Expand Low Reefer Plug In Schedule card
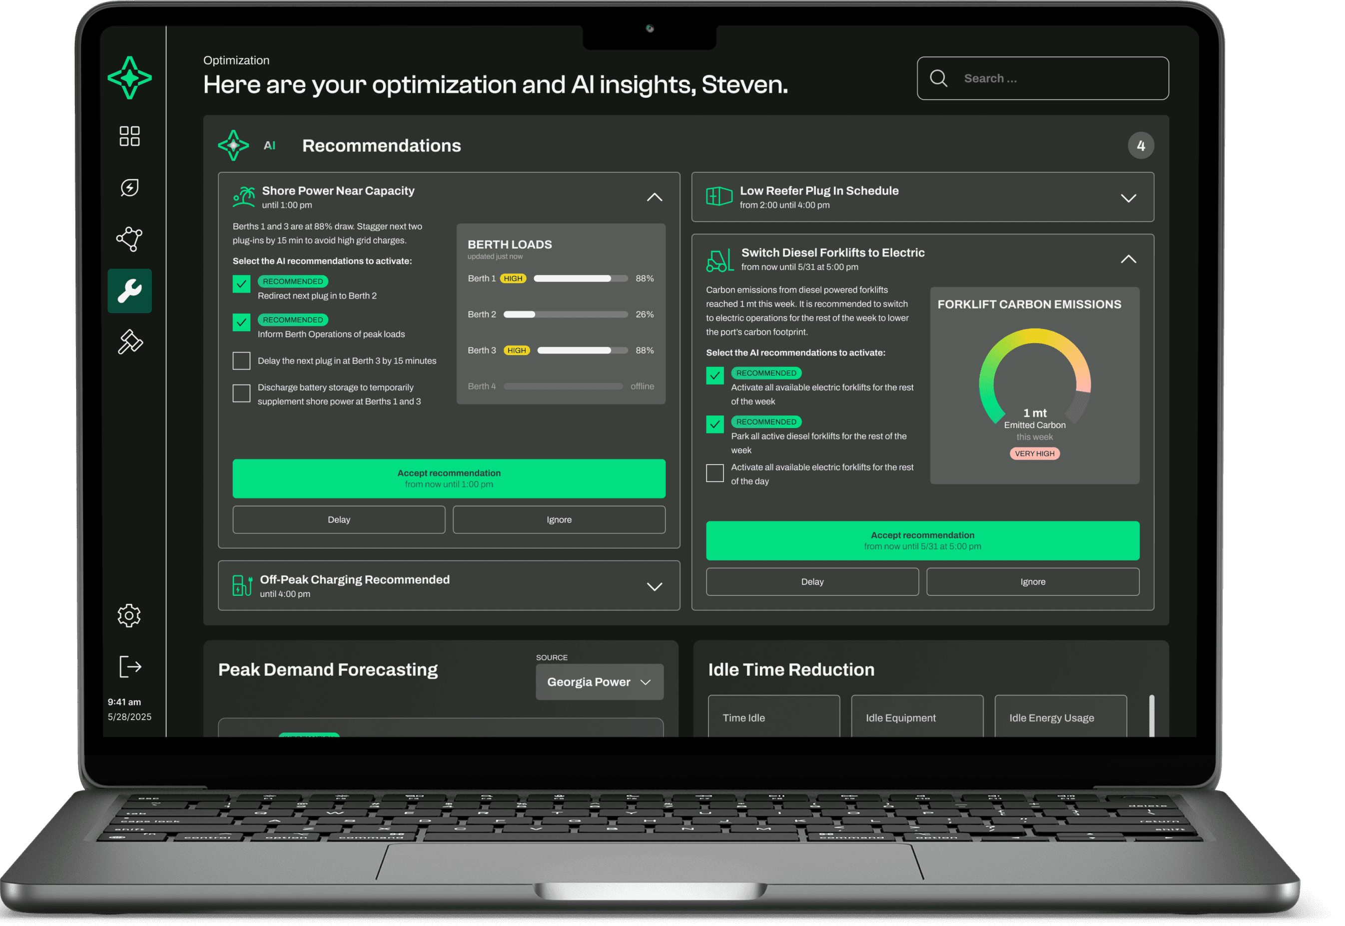 (1128, 198)
